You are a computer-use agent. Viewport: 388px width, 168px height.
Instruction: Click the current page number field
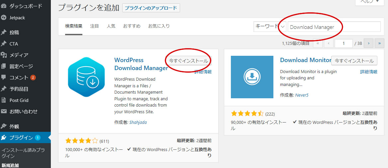343,43
